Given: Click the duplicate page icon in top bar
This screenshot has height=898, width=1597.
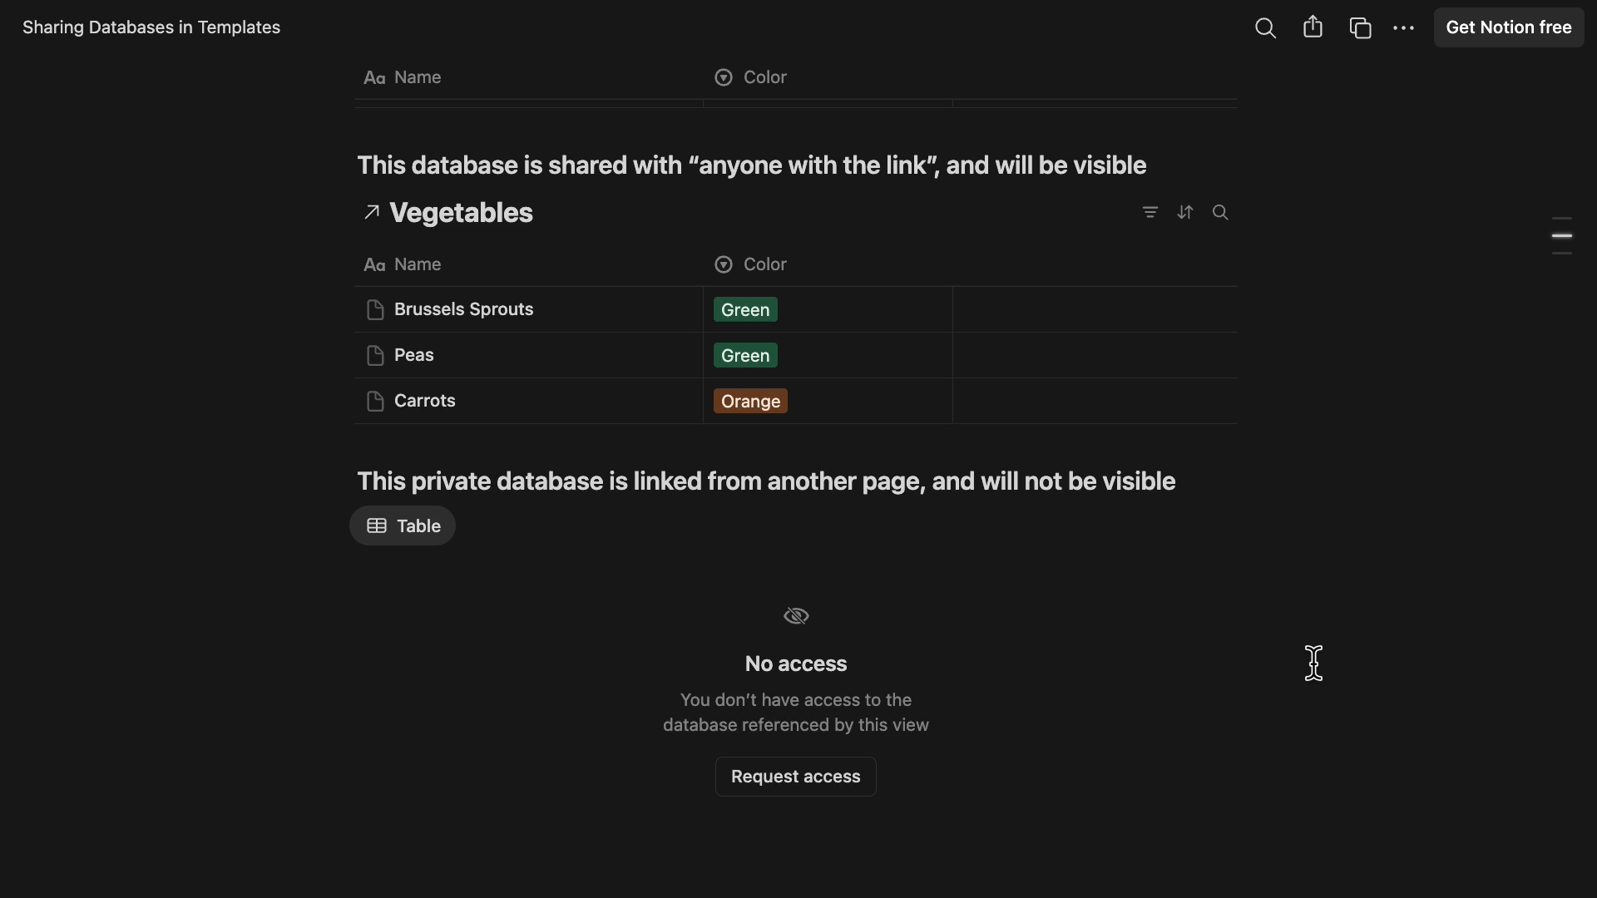Looking at the screenshot, I should [x=1362, y=27].
